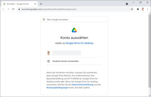151x97 pixels.
Task: Open the Nutzungsbedingungen link
Action: click(x=58, y=87)
